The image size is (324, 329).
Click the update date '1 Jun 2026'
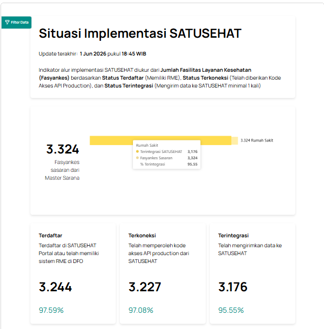(x=93, y=54)
